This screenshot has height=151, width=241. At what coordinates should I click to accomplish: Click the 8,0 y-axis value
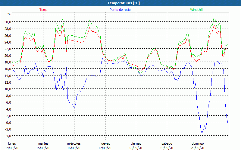8,96
